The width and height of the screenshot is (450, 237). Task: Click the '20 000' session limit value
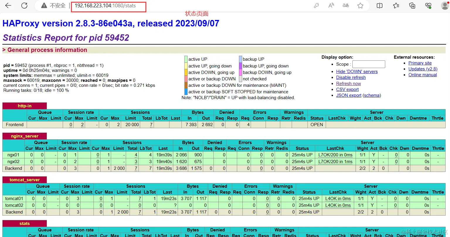132,125
